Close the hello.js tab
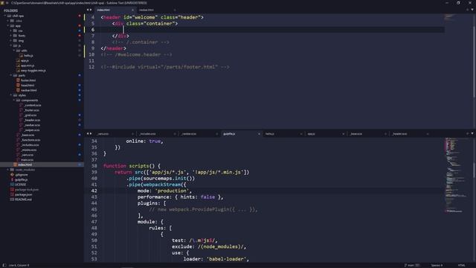Screen dimensions: 476x268 [x=301, y=134]
